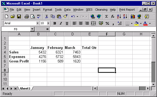
Task: Launch the Chart Wizard icon
Action: tap(133, 16)
